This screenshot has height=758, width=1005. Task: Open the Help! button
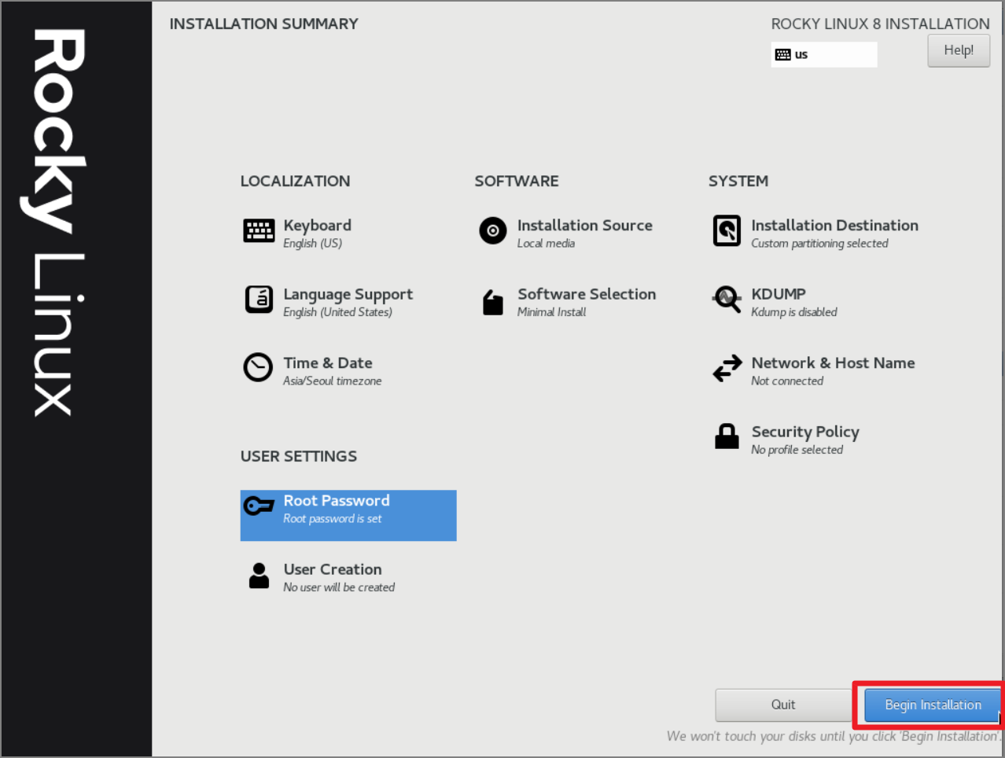pos(959,50)
